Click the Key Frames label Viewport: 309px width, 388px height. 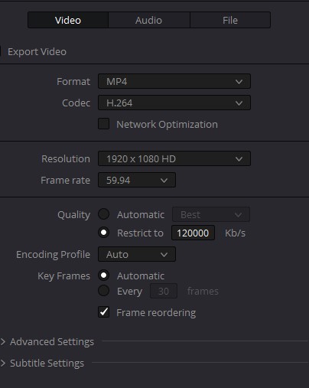pyautogui.click(x=63, y=276)
